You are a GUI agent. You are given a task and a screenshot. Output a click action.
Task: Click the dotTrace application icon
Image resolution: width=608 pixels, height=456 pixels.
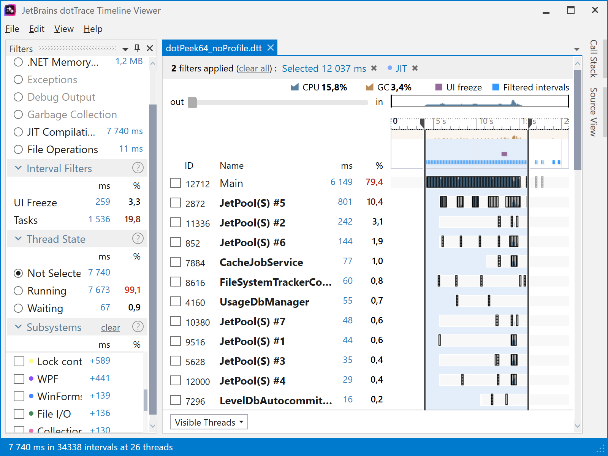click(x=10, y=10)
